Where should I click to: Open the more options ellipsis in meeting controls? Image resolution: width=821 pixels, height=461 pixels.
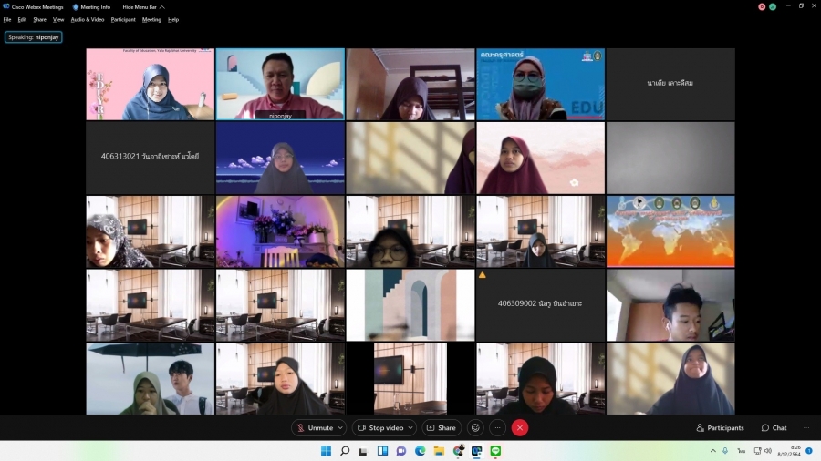(497, 427)
